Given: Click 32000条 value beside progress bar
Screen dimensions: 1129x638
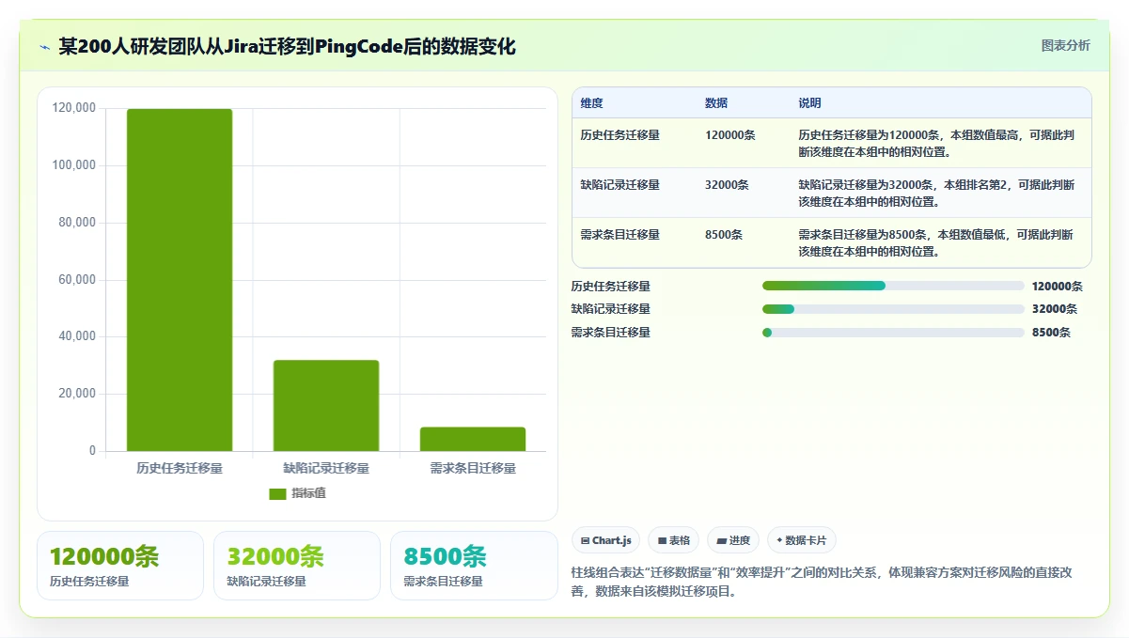Looking at the screenshot, I should coord(1055,309).
